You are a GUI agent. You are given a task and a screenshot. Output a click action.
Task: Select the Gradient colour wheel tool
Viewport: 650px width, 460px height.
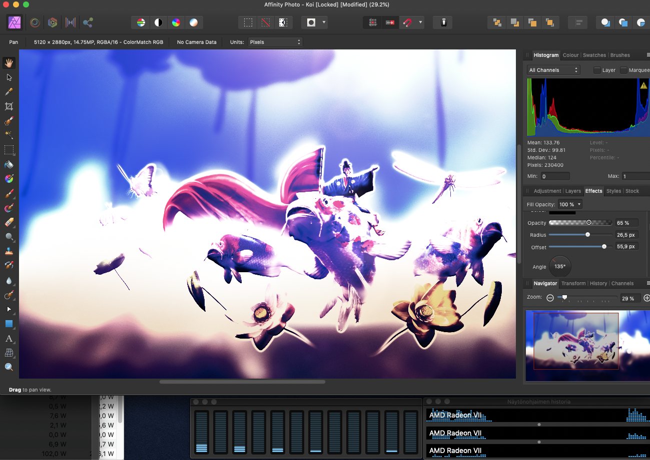(9, 179)
